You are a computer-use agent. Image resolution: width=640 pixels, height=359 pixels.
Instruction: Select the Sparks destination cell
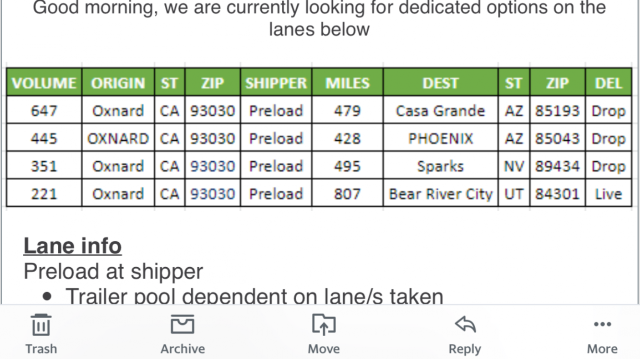[440, 166]
